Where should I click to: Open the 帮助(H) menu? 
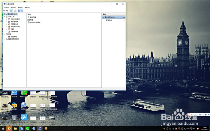pos(27,7)
